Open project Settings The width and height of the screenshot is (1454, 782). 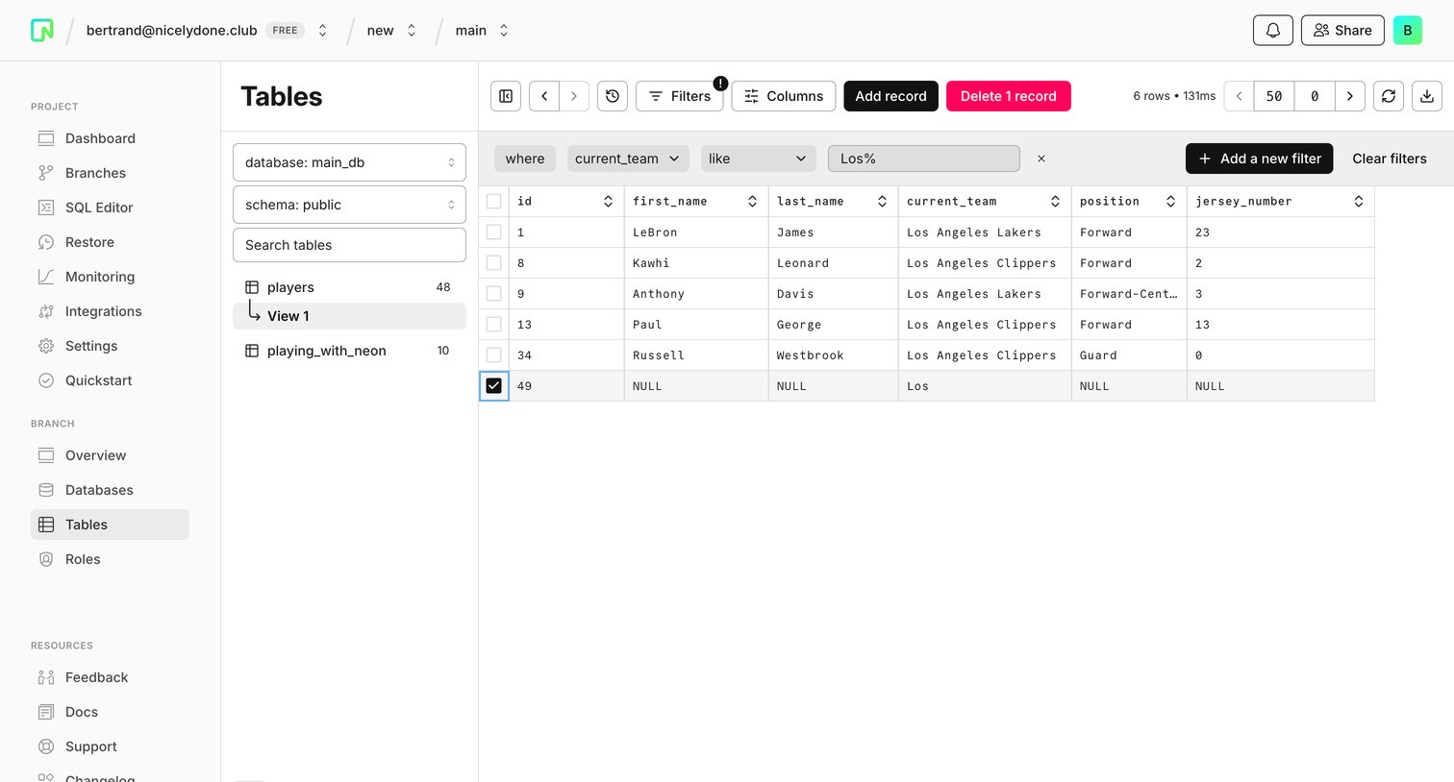(91, 346)
